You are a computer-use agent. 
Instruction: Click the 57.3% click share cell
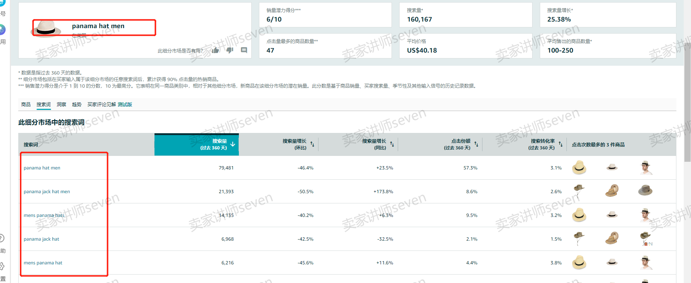click(470, 168)
